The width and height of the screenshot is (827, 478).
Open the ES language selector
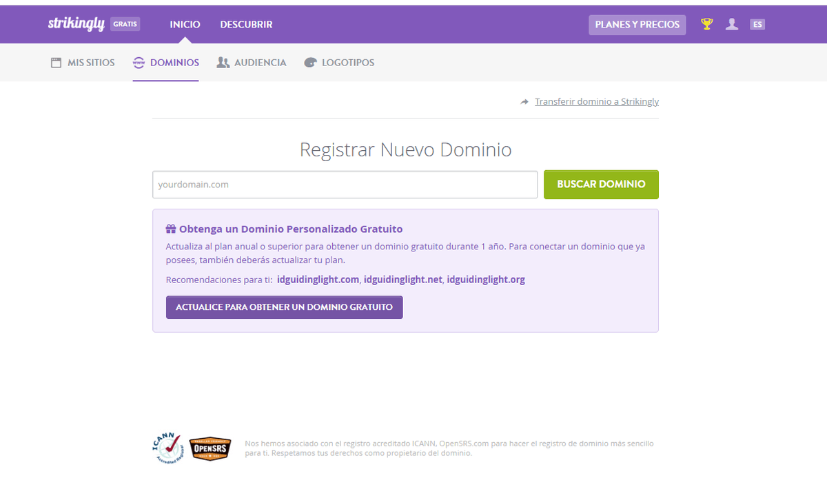click(757, 23)
